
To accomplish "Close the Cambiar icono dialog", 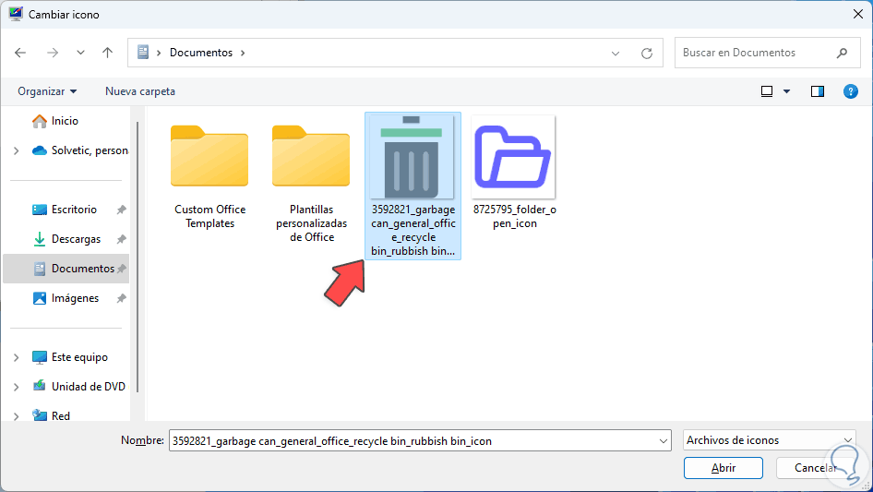I will (x=858, y=14).
